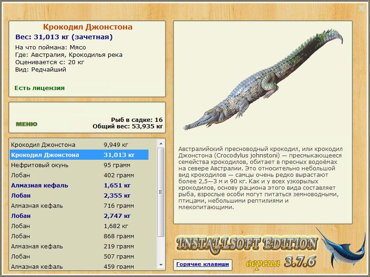Click the Оценивается с: 20 кг line
The image size is (370, 277).
pos(49,62)
